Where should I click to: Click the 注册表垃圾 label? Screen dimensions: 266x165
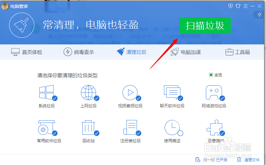(x=130, y=141)
